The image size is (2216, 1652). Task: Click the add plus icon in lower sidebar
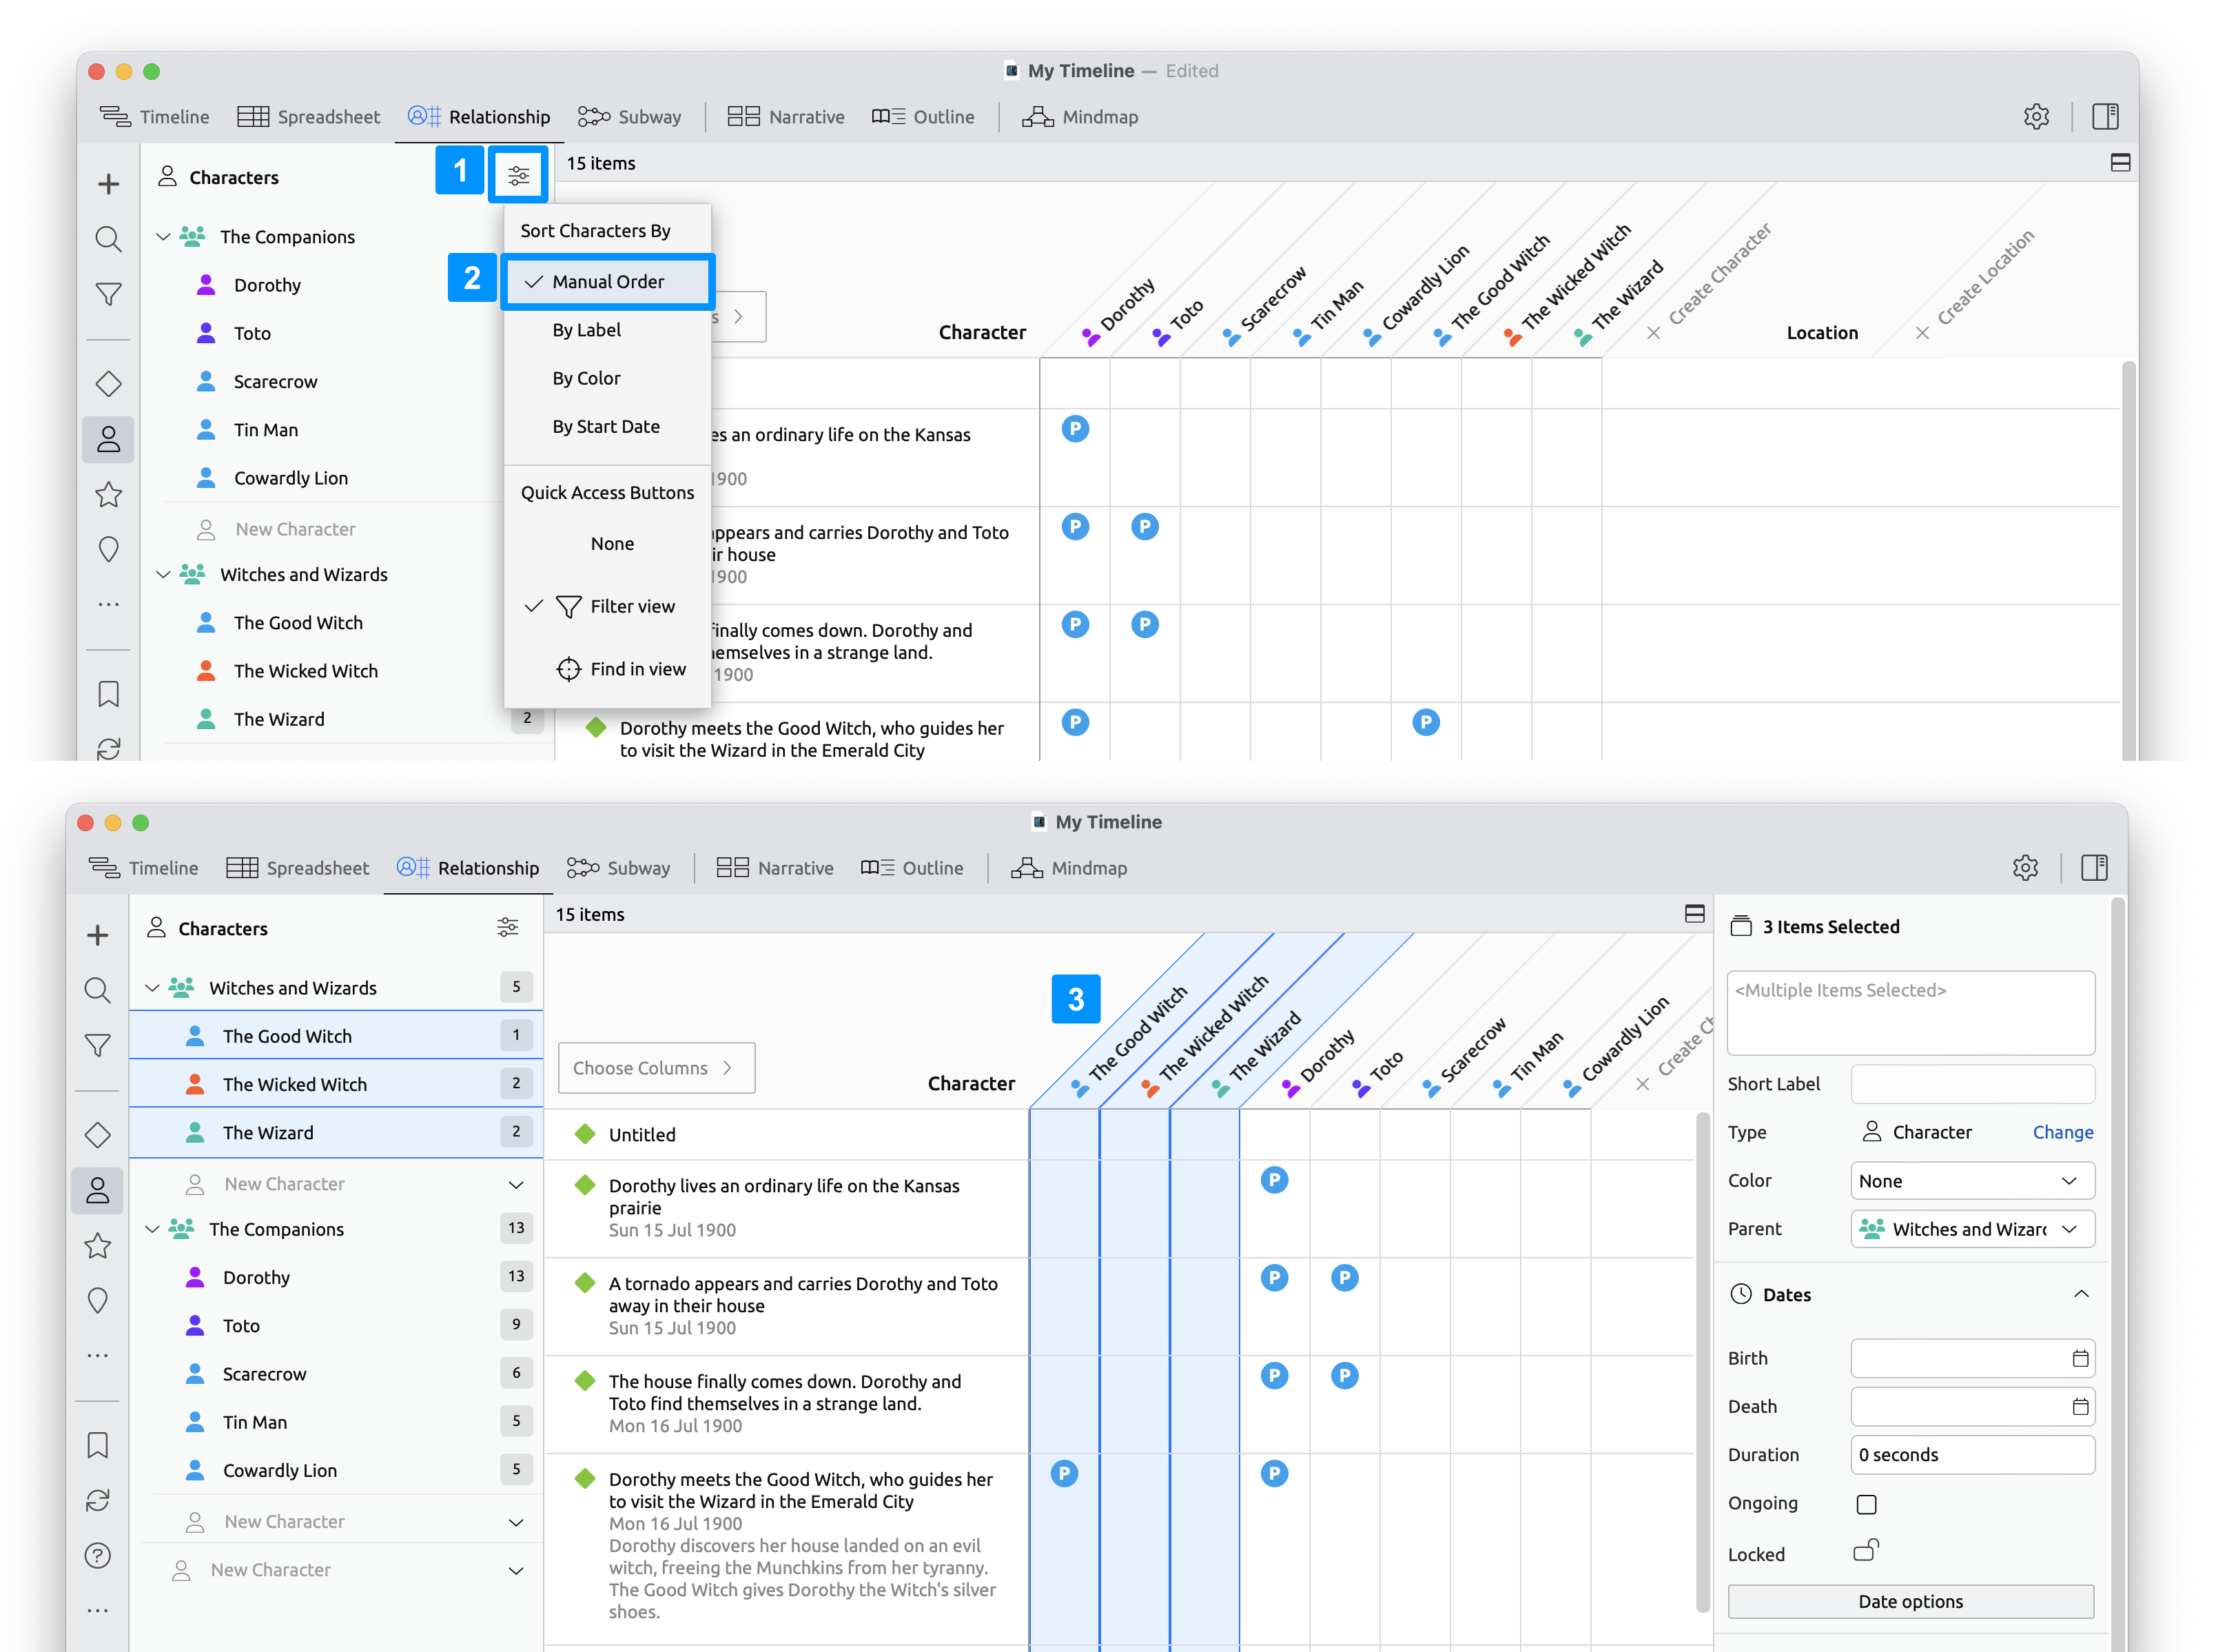click(x=97, y=935)
